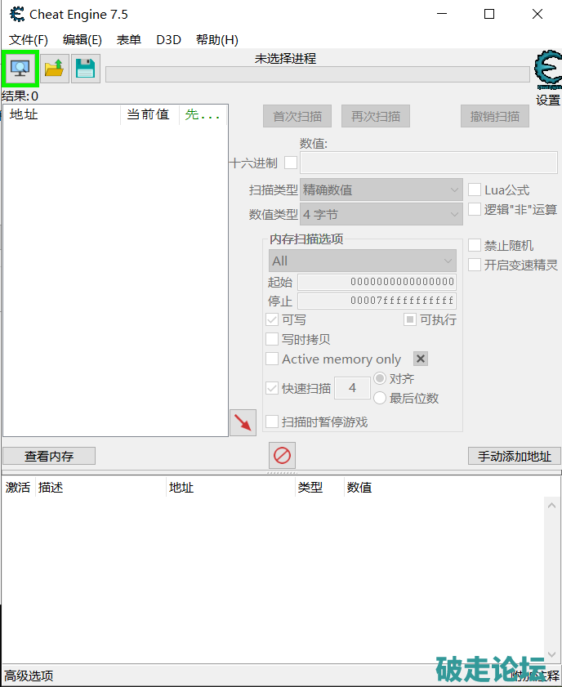Click the open process computer icon
The width and height of the screenshot is (562, 687).
(20, 69)
